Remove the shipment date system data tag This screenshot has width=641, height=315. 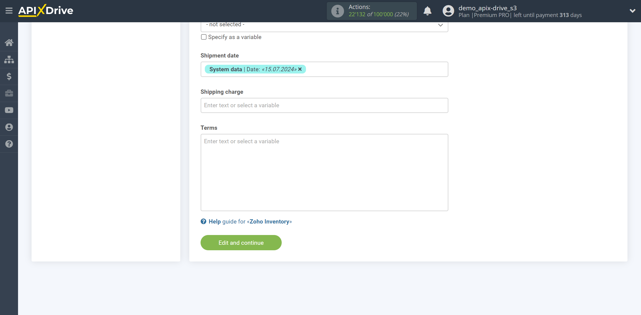[x=300, y=69]
